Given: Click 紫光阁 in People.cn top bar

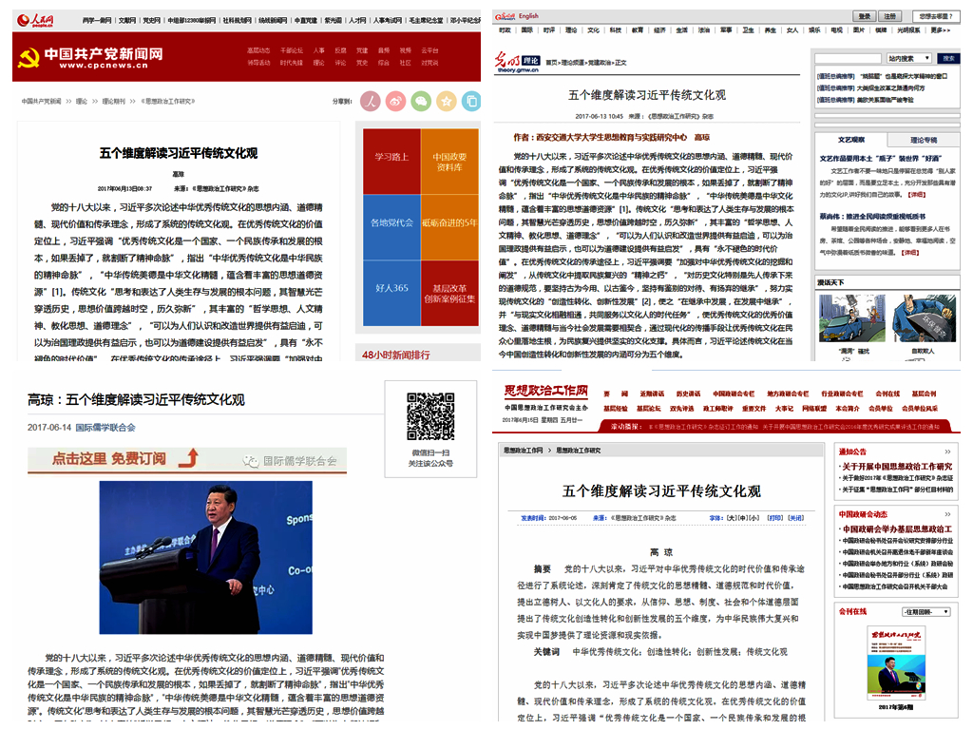Looking at the screenshot, I should (333, 21).
